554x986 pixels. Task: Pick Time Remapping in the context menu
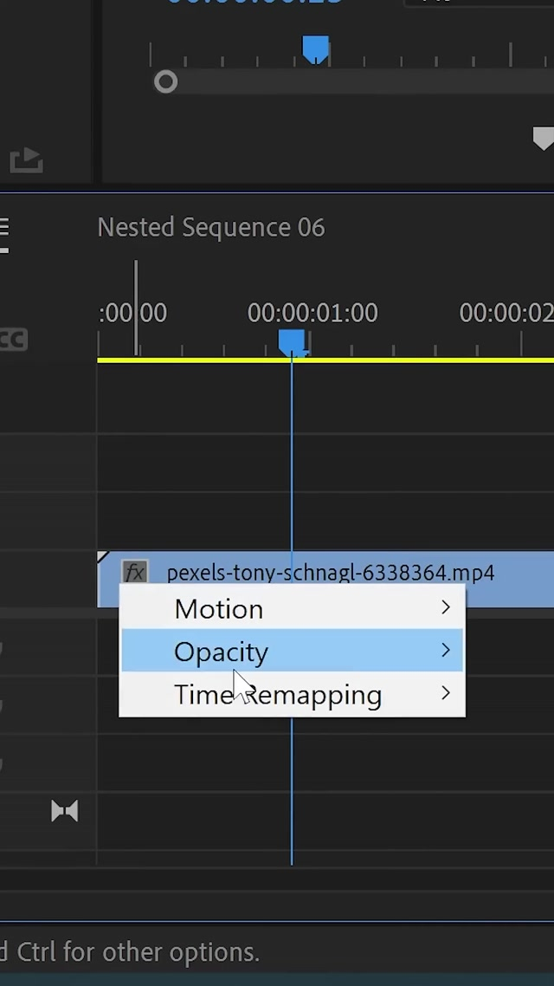[277, 695]
